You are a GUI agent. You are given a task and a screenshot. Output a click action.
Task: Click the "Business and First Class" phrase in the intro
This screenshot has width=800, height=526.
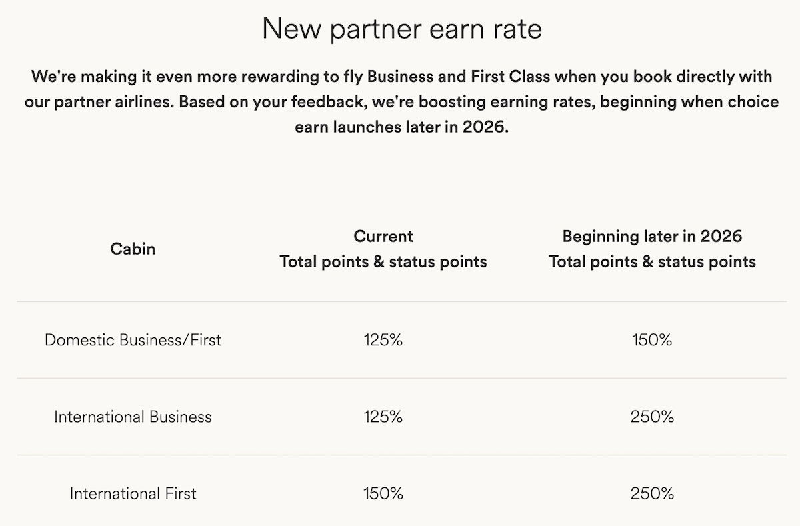pyautogui.click(x=459, y=77)
